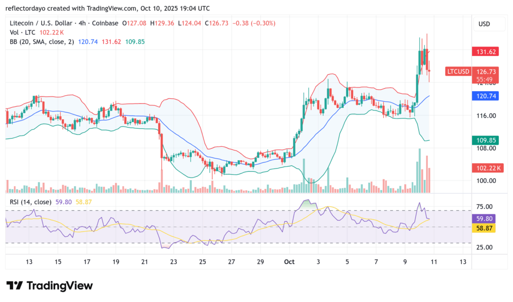Image resolution: width=513 pixels, height=302 pixels.
Task: Click the 116.00 price axis label
Action: click(486, 116)
